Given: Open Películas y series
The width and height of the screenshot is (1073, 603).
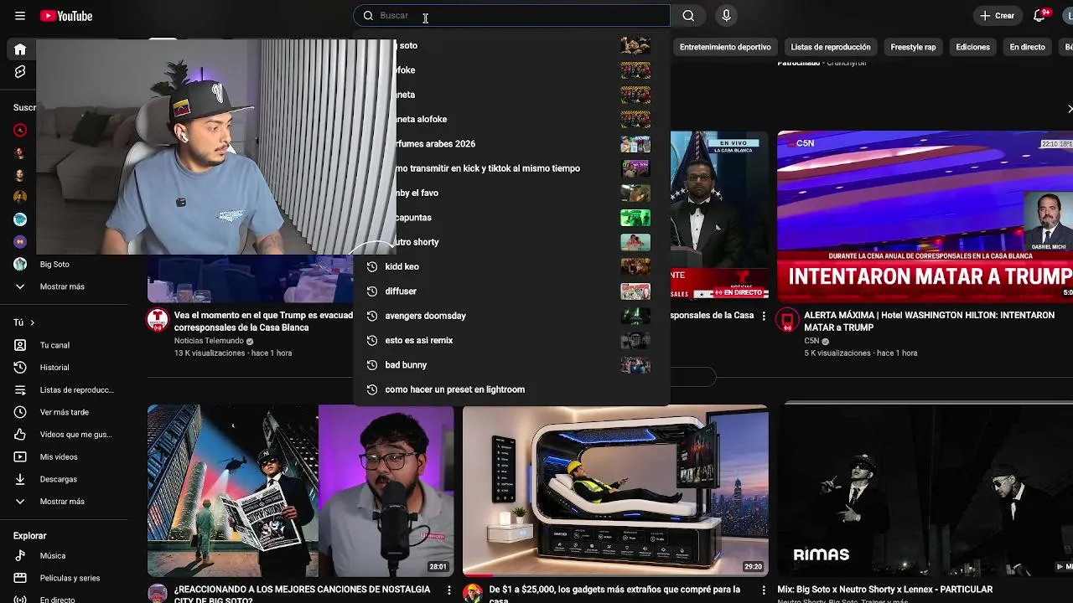Looking at the screenshot, I should 70,578.
